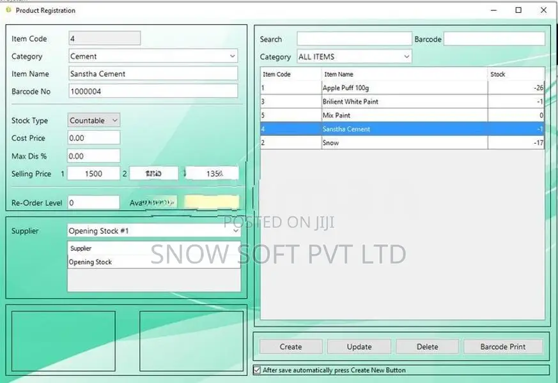Click the Re-Order Level field
This screenshot has height=383, width=558.
pyautogui.click(x=93, y=202)
